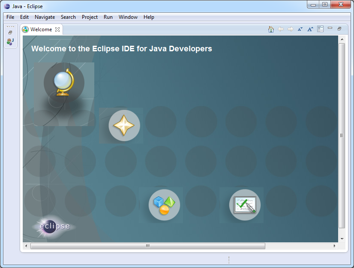Open the Samples shapes icon

165,205
